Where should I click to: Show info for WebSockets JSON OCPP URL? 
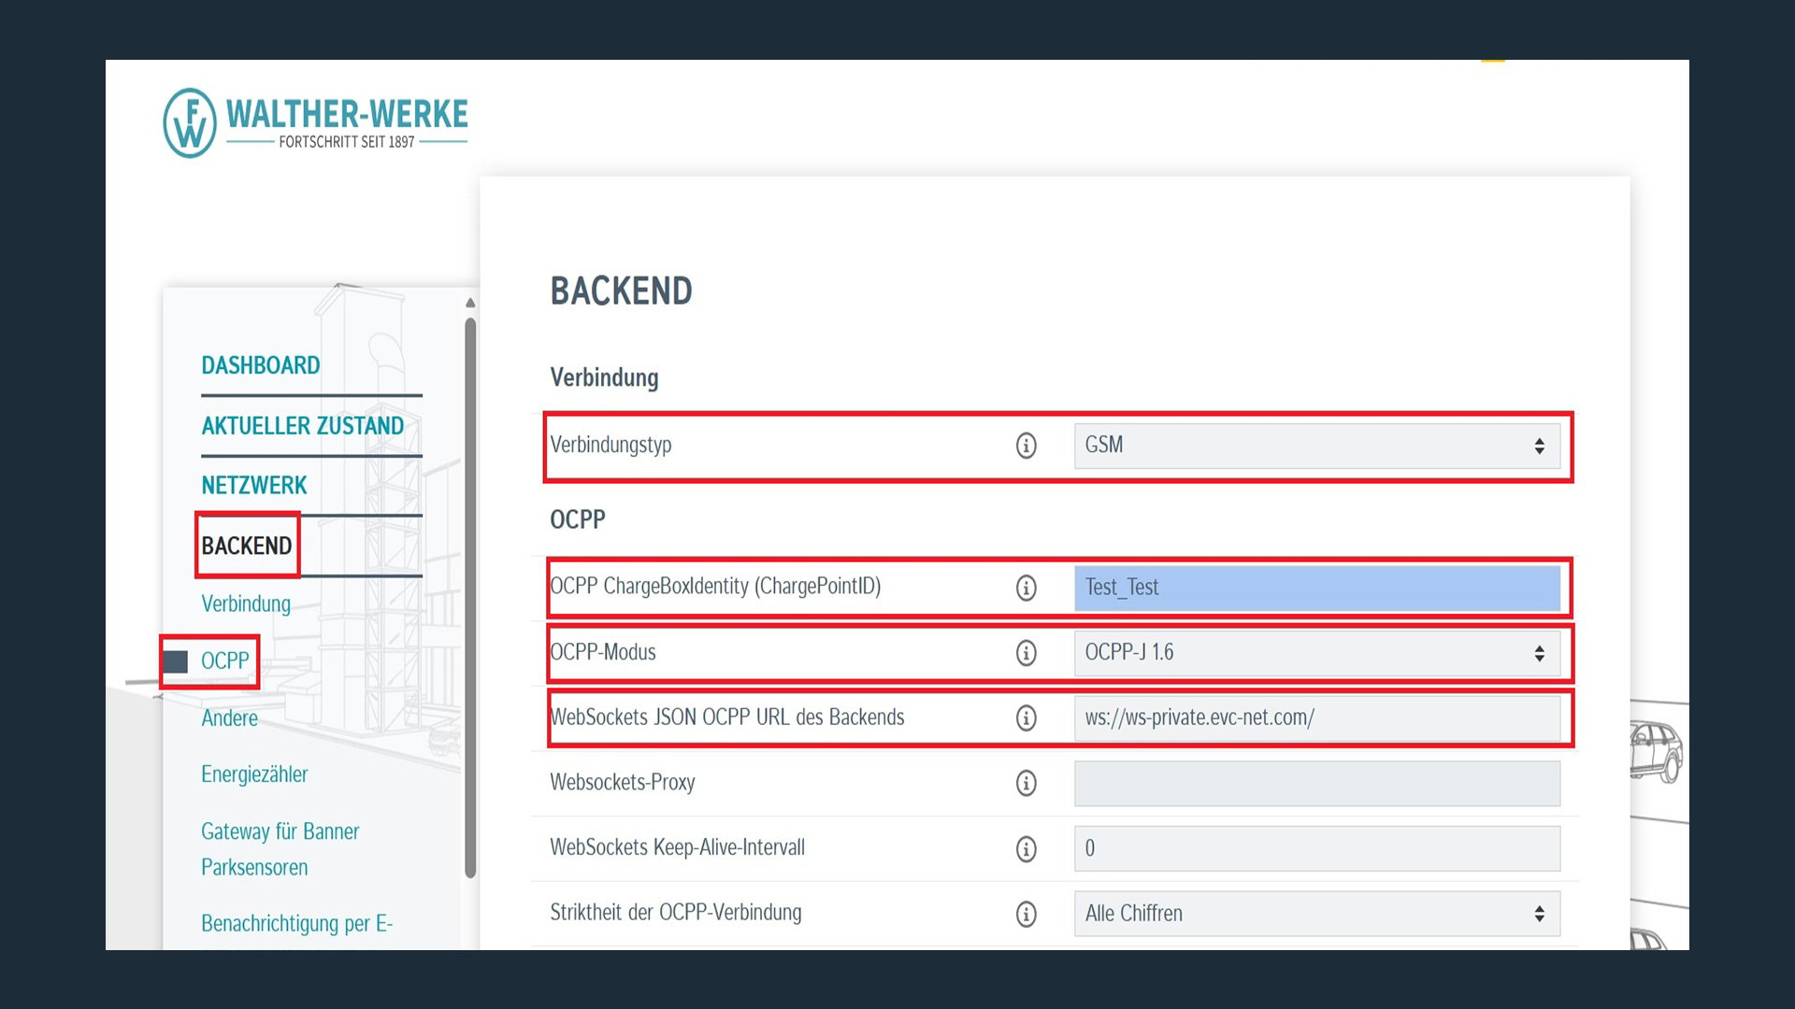(1026, 718)
